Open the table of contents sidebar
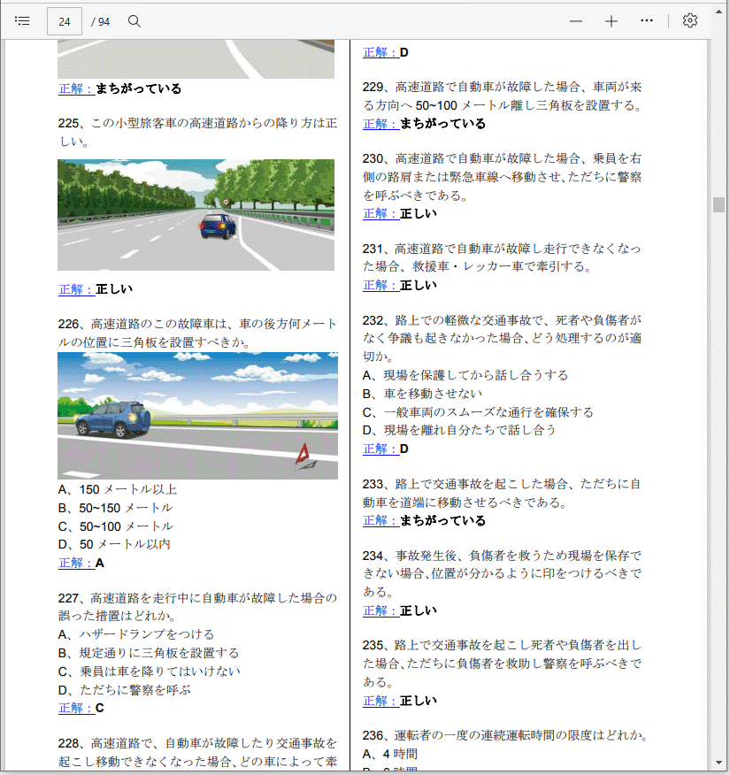Viewport: 730px width, 775px height. click(x=23, y=21)
